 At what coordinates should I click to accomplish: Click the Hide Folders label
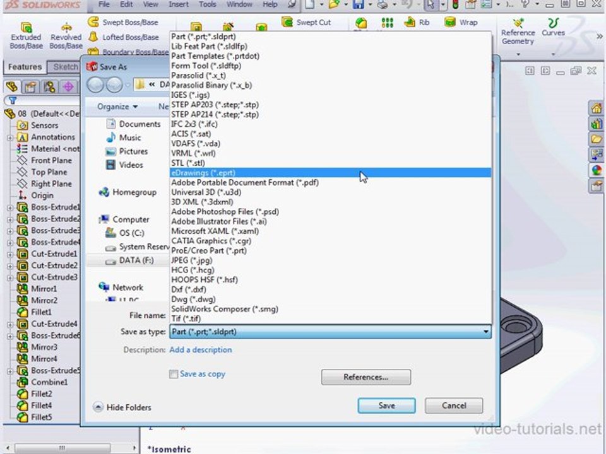click(x=129, y=407)
